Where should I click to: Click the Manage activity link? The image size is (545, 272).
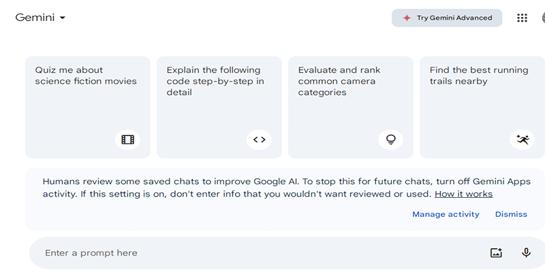[446, 214]
